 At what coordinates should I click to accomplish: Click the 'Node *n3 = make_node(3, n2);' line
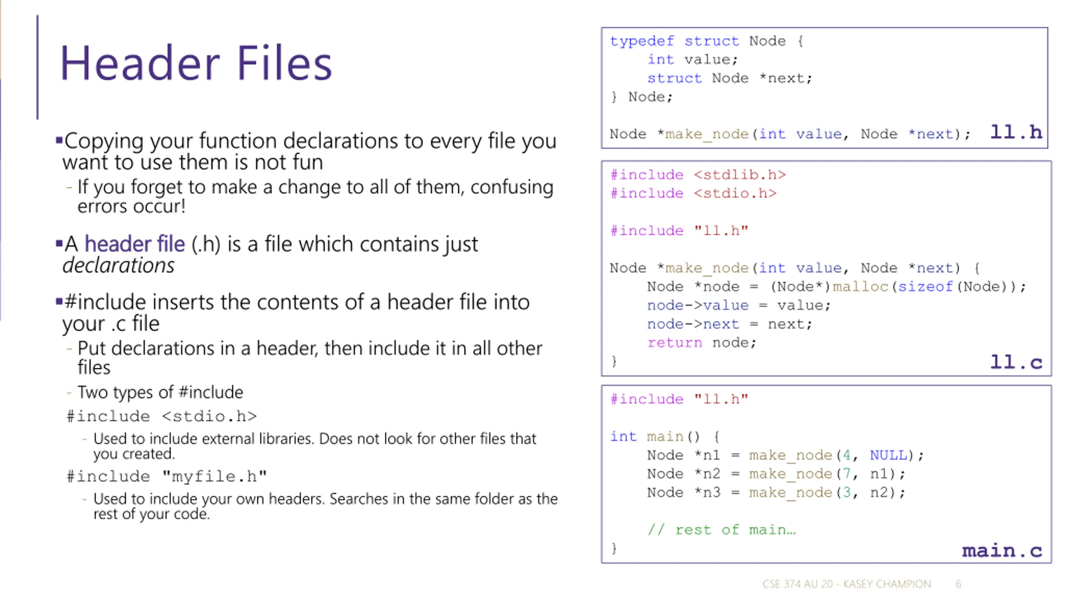[777, 493]
